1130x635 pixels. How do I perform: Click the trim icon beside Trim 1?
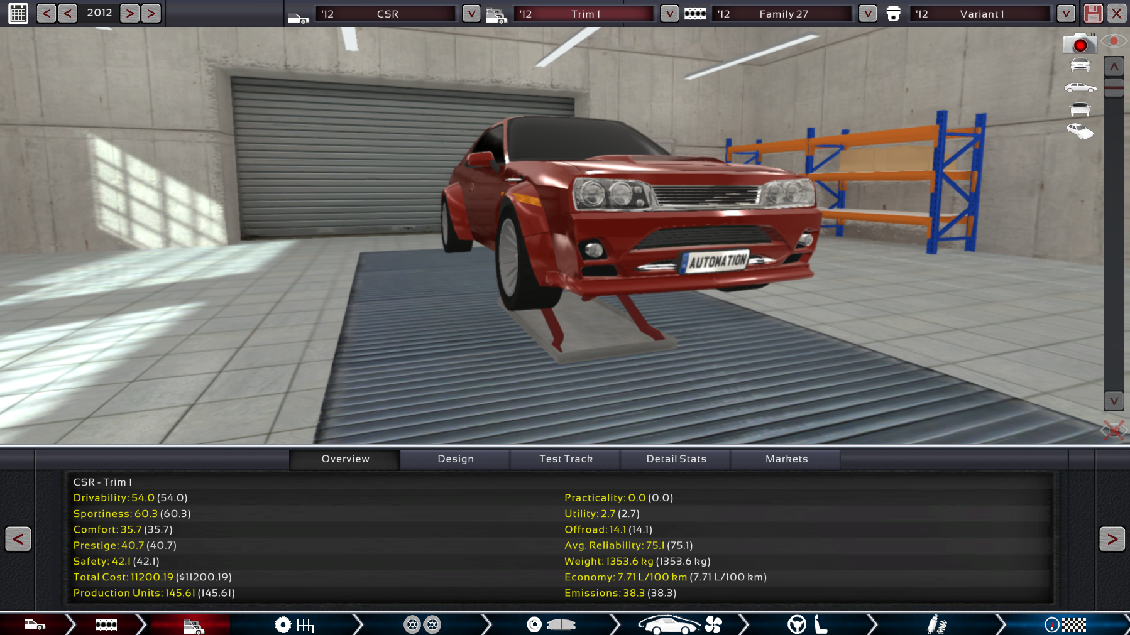pos(496,16)
